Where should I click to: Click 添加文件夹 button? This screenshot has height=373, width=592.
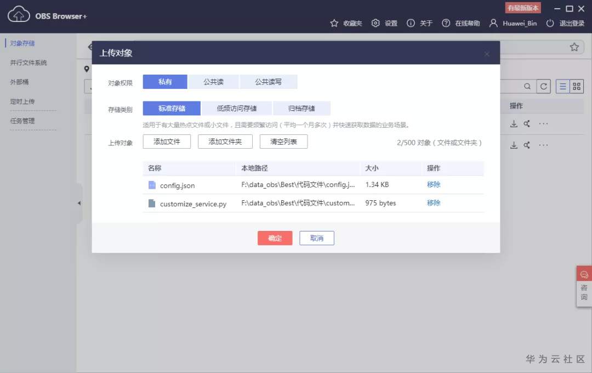tap(225, 142)
